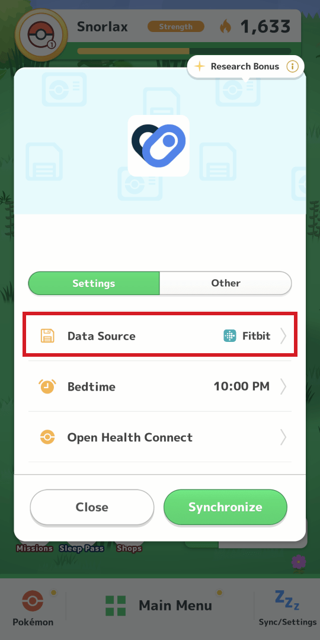Tap the Close button
The image size is (320, 640).
pos(92,507)
